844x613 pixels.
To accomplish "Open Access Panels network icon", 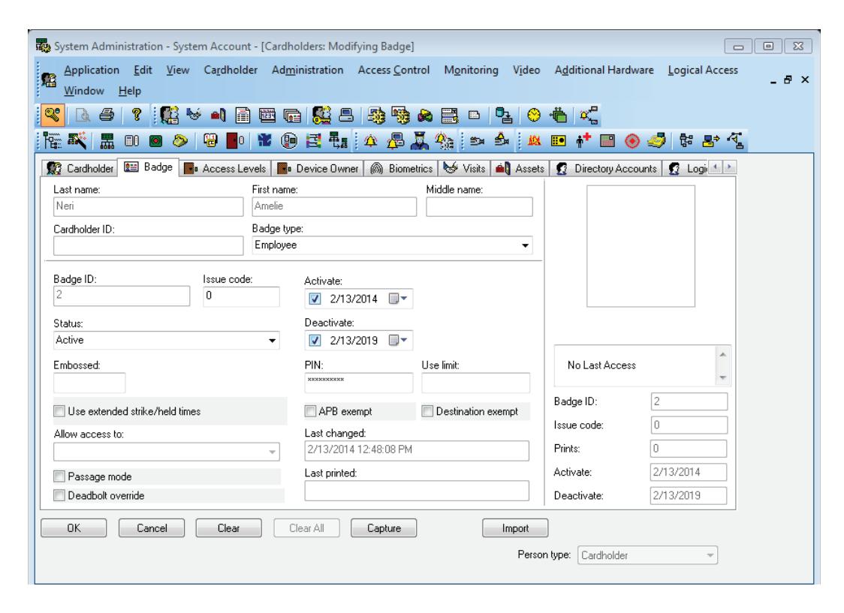I will [x=107, y=141].
